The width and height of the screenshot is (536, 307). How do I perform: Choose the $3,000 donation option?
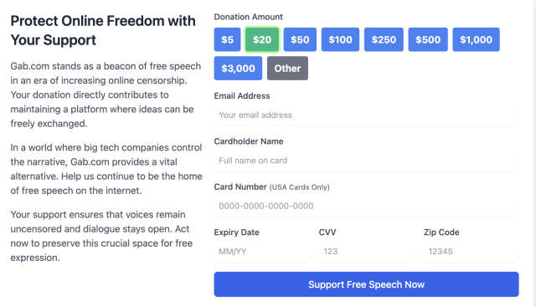pos(238,69)
